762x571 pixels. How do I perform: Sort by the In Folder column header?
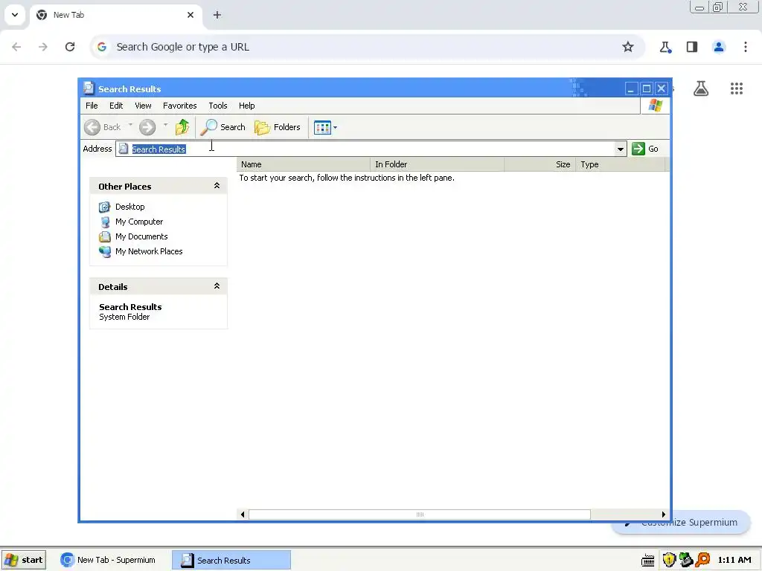click(x=437, y=164)
